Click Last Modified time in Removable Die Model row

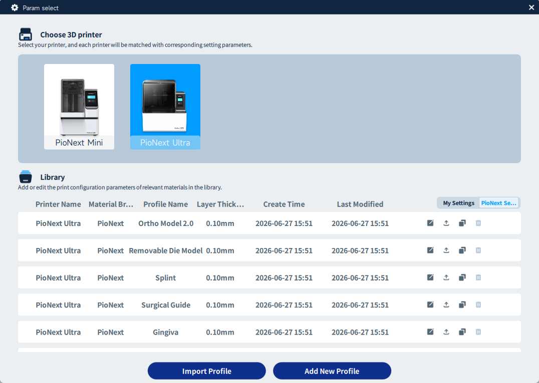tap(360, 250)
